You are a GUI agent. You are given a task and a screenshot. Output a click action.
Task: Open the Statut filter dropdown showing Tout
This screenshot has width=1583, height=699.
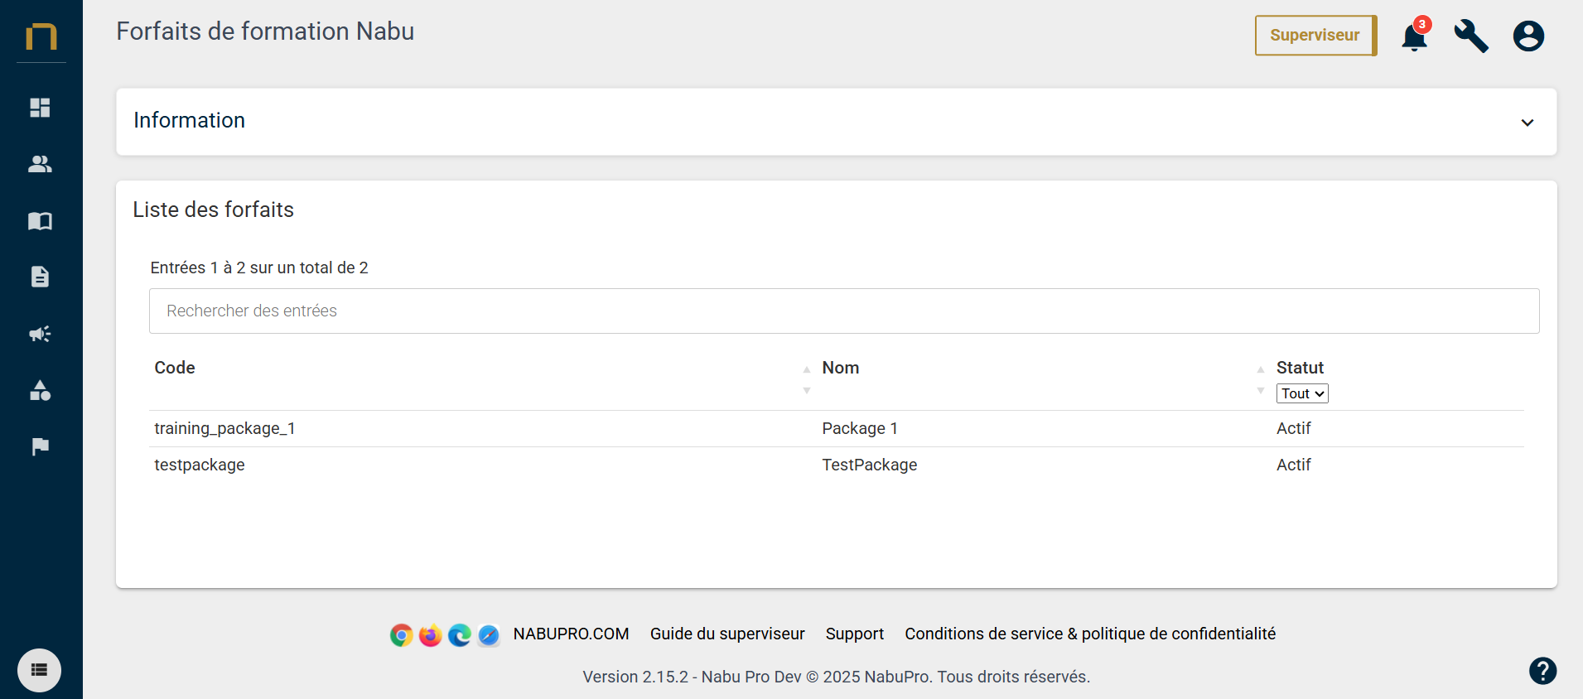pos(1302,393)
